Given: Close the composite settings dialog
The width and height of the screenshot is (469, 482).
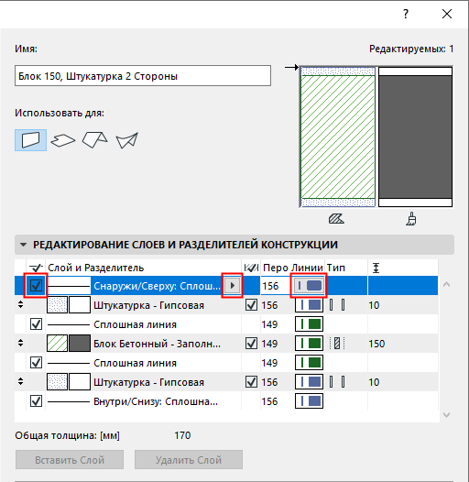Looking at the screenshot, I should 447,14.
